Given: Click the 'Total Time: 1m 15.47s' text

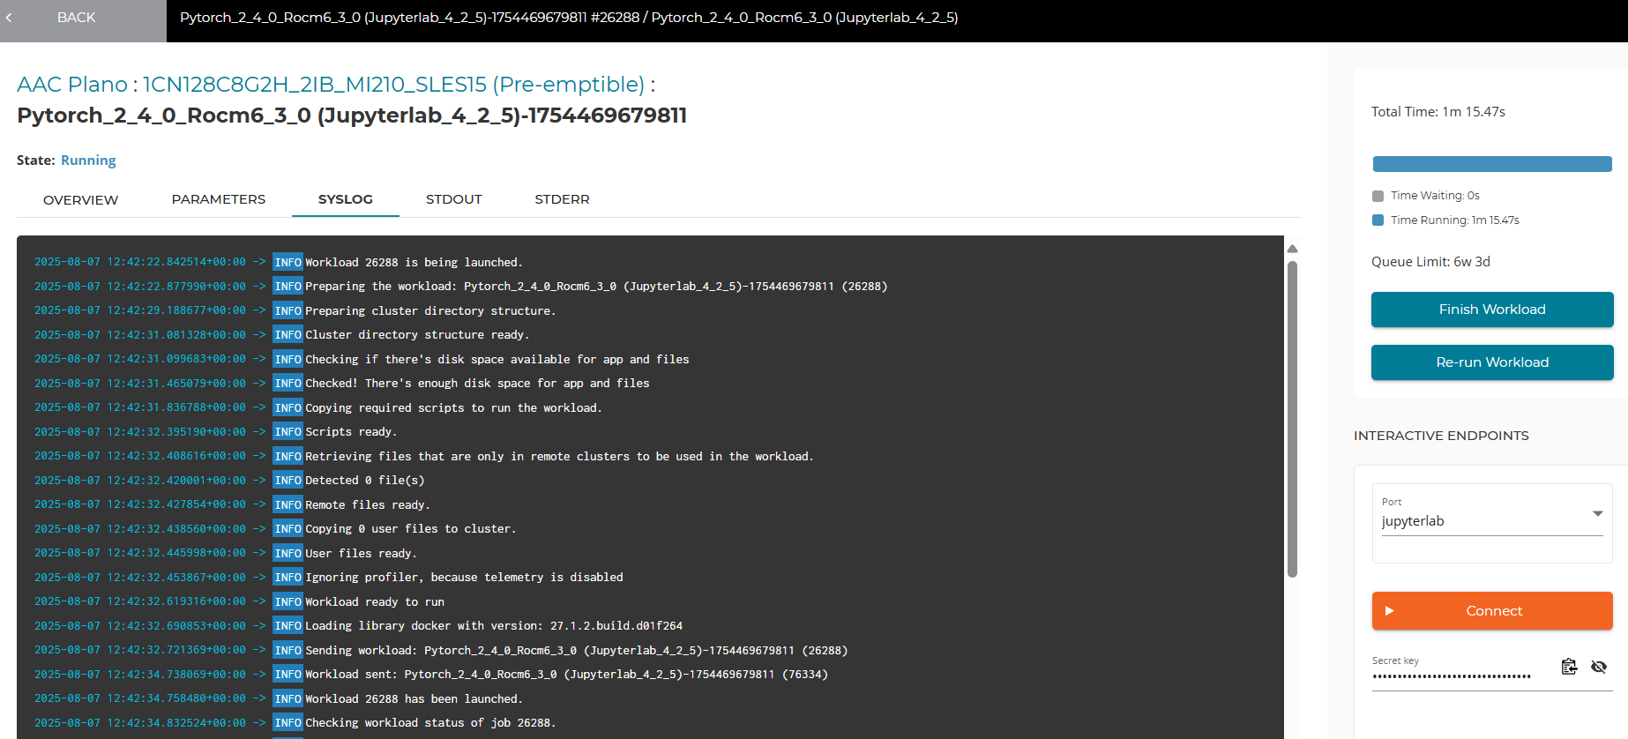Looking at the screenshot, I should 1438,112.
